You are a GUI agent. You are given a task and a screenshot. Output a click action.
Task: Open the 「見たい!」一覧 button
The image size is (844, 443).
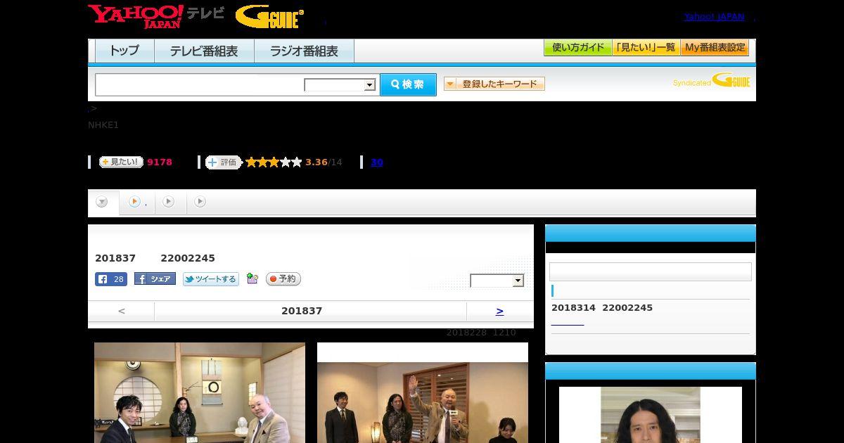(646, 48)
